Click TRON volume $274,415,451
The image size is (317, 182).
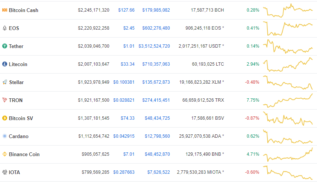tap(156, 100)
